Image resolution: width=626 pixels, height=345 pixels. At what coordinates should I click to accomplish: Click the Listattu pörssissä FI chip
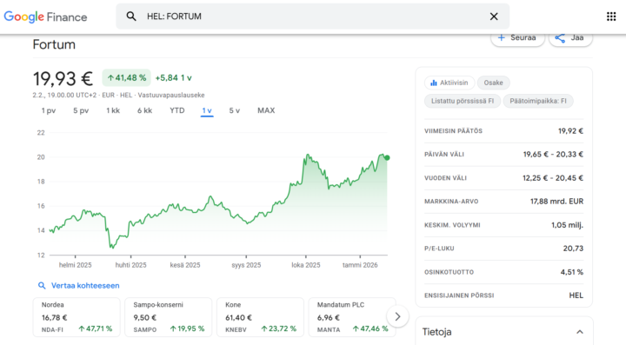tap(463, 101)
